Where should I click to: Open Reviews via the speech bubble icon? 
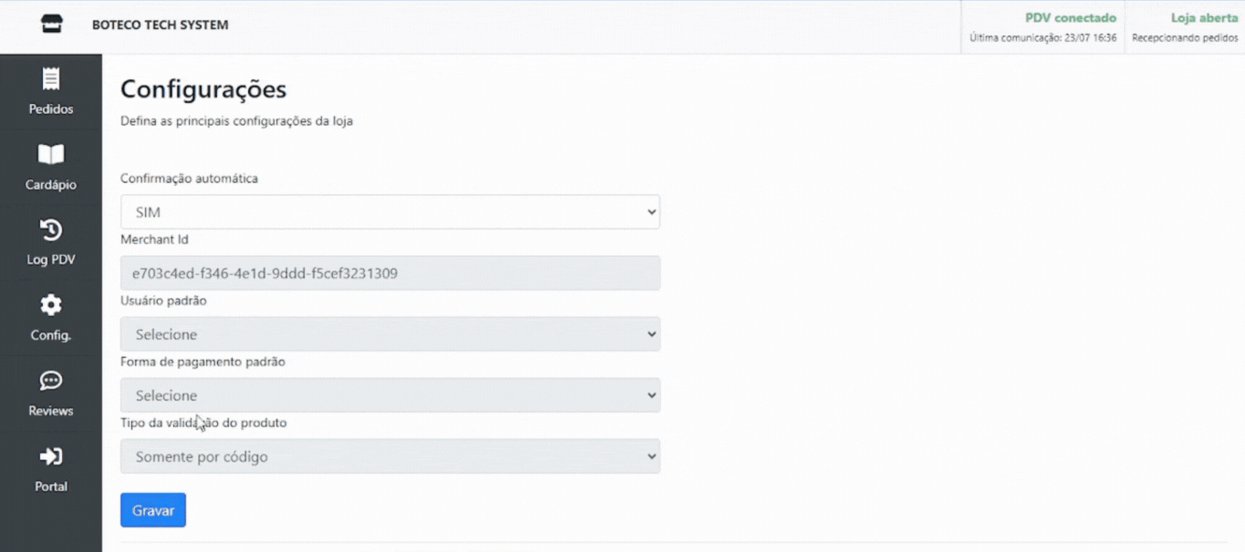51,381
